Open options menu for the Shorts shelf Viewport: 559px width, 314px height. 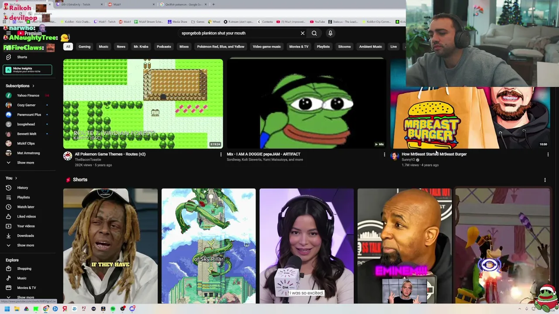click(545, 180)
